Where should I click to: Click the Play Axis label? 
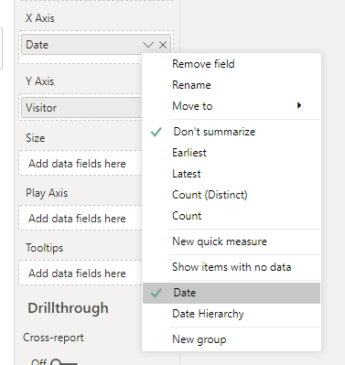click(47, 193)
